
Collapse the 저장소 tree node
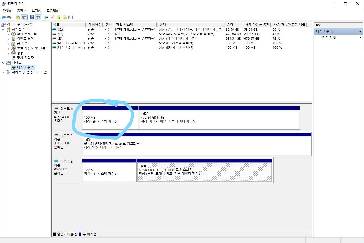(x=3, y=63)
